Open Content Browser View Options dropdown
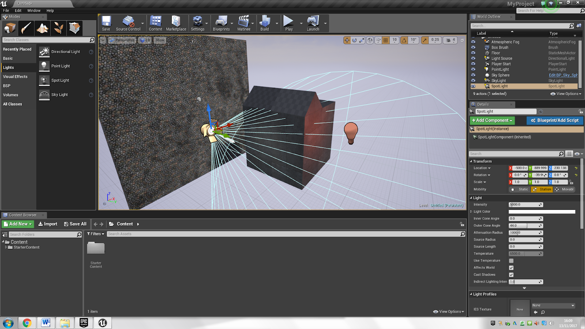This screenshot has width=585, height=329. click(x=448, y=312)
